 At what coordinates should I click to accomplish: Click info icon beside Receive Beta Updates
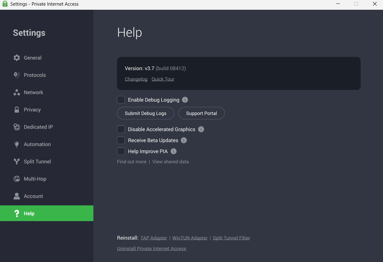(x=184, y=140)
